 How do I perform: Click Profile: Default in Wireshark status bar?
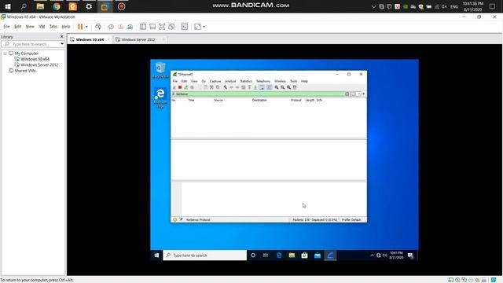[x=351, y=220]
